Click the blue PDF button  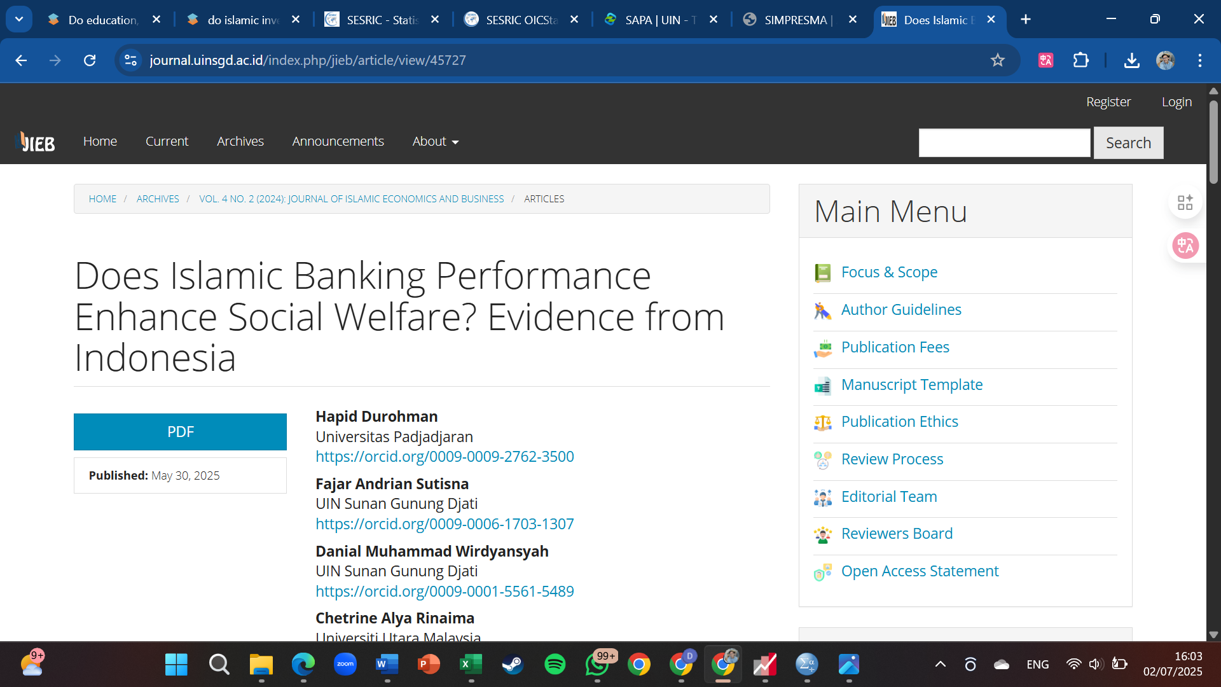point(180,432)
